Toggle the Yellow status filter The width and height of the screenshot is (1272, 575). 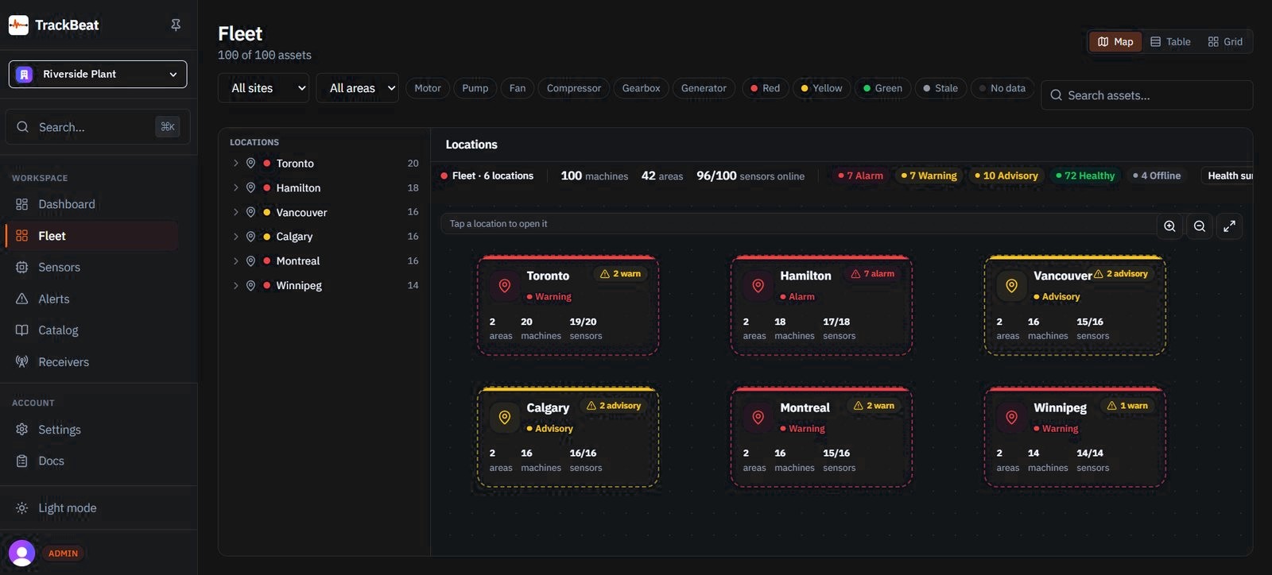click(821, 88)
